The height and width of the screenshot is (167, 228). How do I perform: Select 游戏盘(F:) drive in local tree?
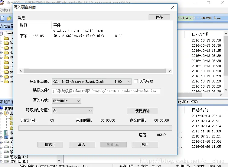pyautogui.click(x=19, y=157)
